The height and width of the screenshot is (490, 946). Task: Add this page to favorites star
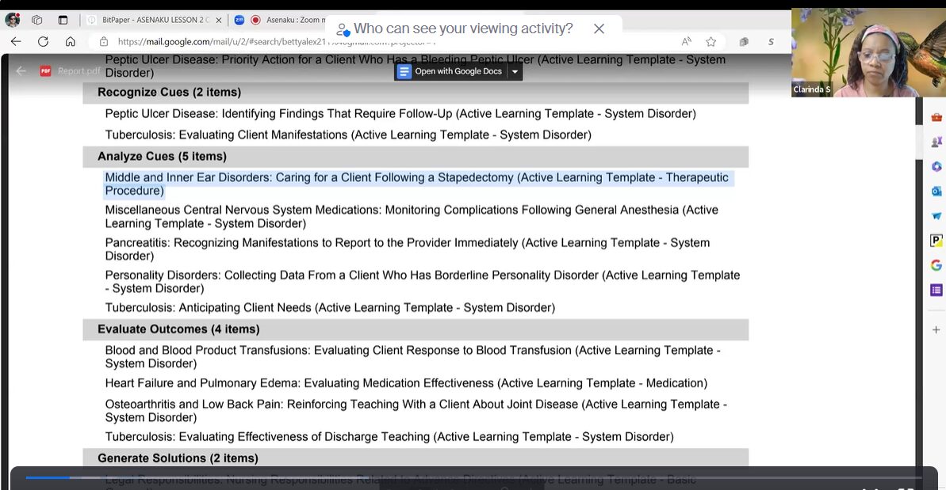pyautogui.click(x=711, y=41)
